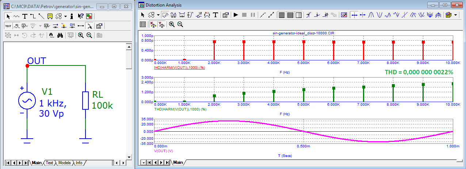The height and width of the screenshot is (169, 466).
Task: Toggle Y-axis auto scale icon
Action: tap(161, 25)
